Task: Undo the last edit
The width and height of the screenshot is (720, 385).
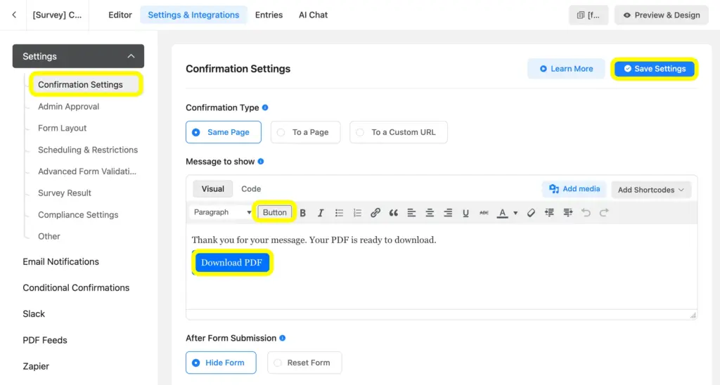Action: 586,212
